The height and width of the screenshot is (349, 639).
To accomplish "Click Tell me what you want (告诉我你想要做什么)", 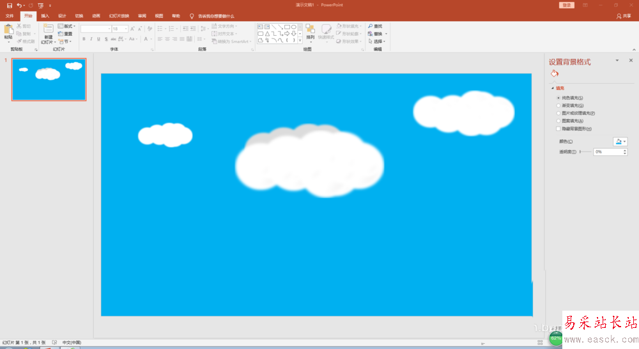I will pyautogui.click(x=216, y=17).
